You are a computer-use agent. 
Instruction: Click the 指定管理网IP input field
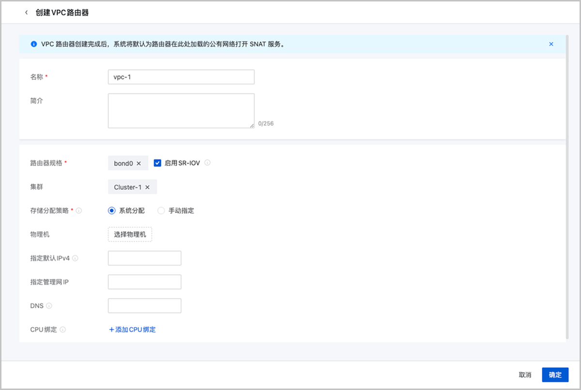tap(144, 282)
